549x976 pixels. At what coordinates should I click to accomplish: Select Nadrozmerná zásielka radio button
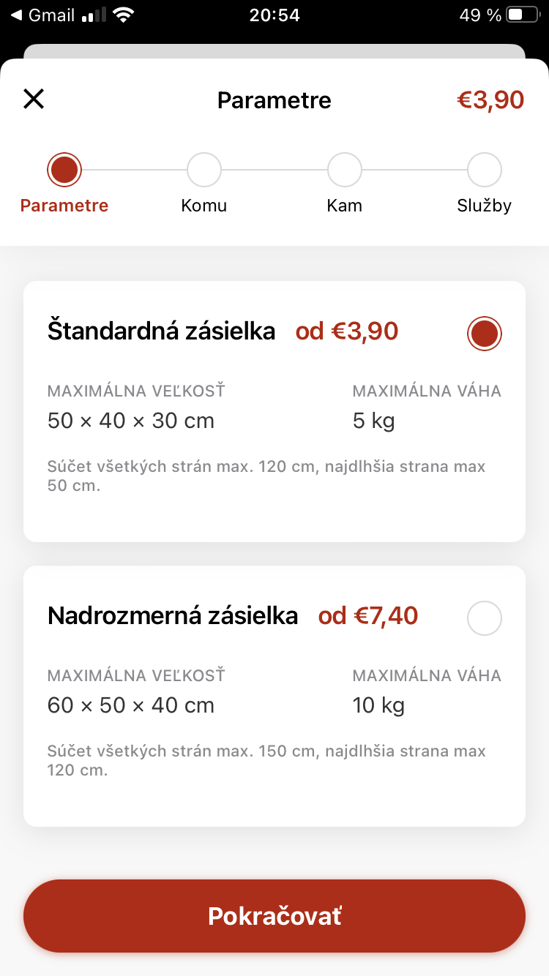[x=485, y=618]
